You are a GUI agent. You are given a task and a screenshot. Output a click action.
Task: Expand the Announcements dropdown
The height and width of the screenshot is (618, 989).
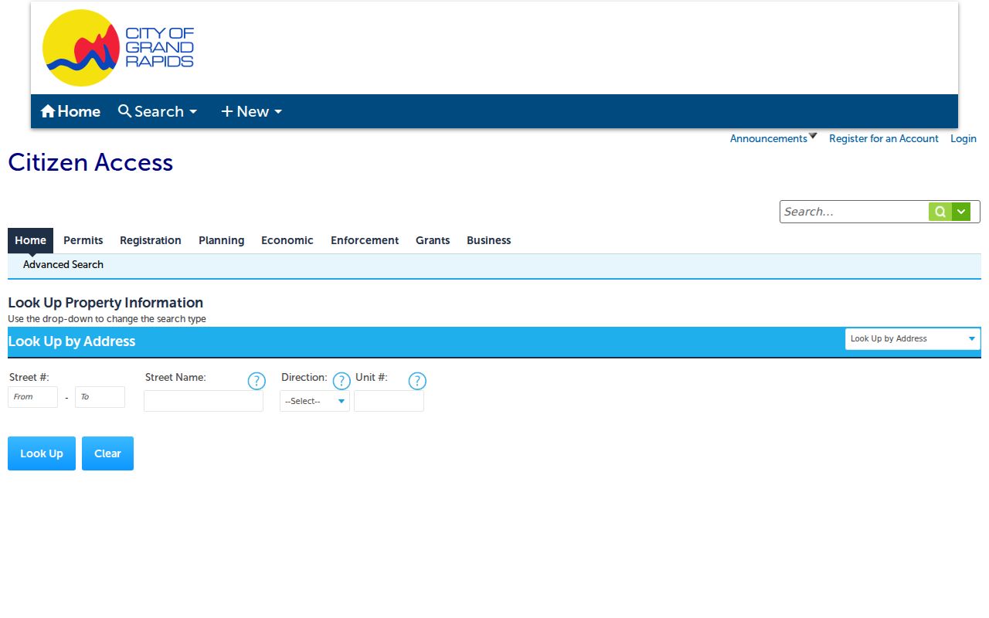pos(773,138)
